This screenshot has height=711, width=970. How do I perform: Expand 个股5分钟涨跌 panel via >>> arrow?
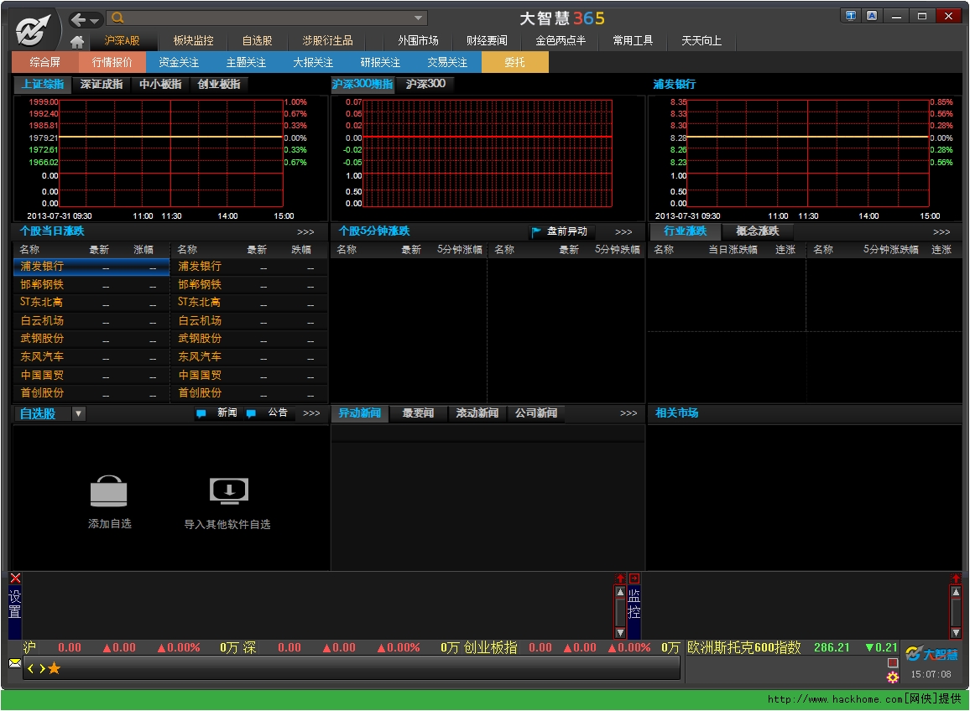click(623, 232)
